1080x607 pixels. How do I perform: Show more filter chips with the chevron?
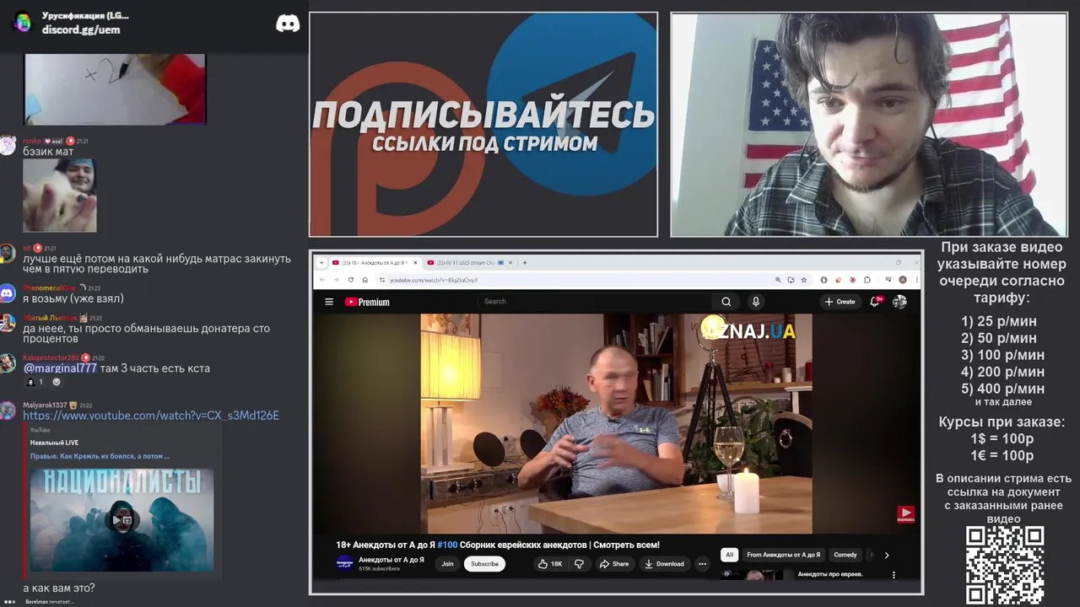[x=886, y=555]
